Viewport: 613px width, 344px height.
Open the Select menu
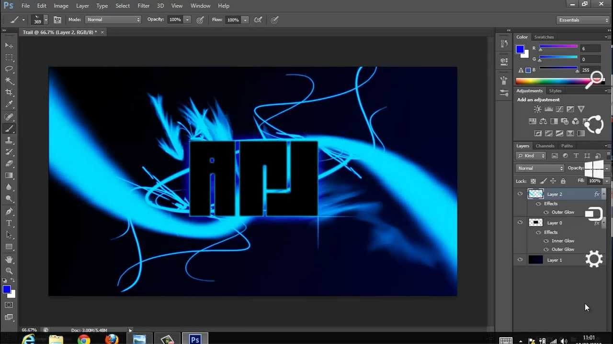click(123, 6)
